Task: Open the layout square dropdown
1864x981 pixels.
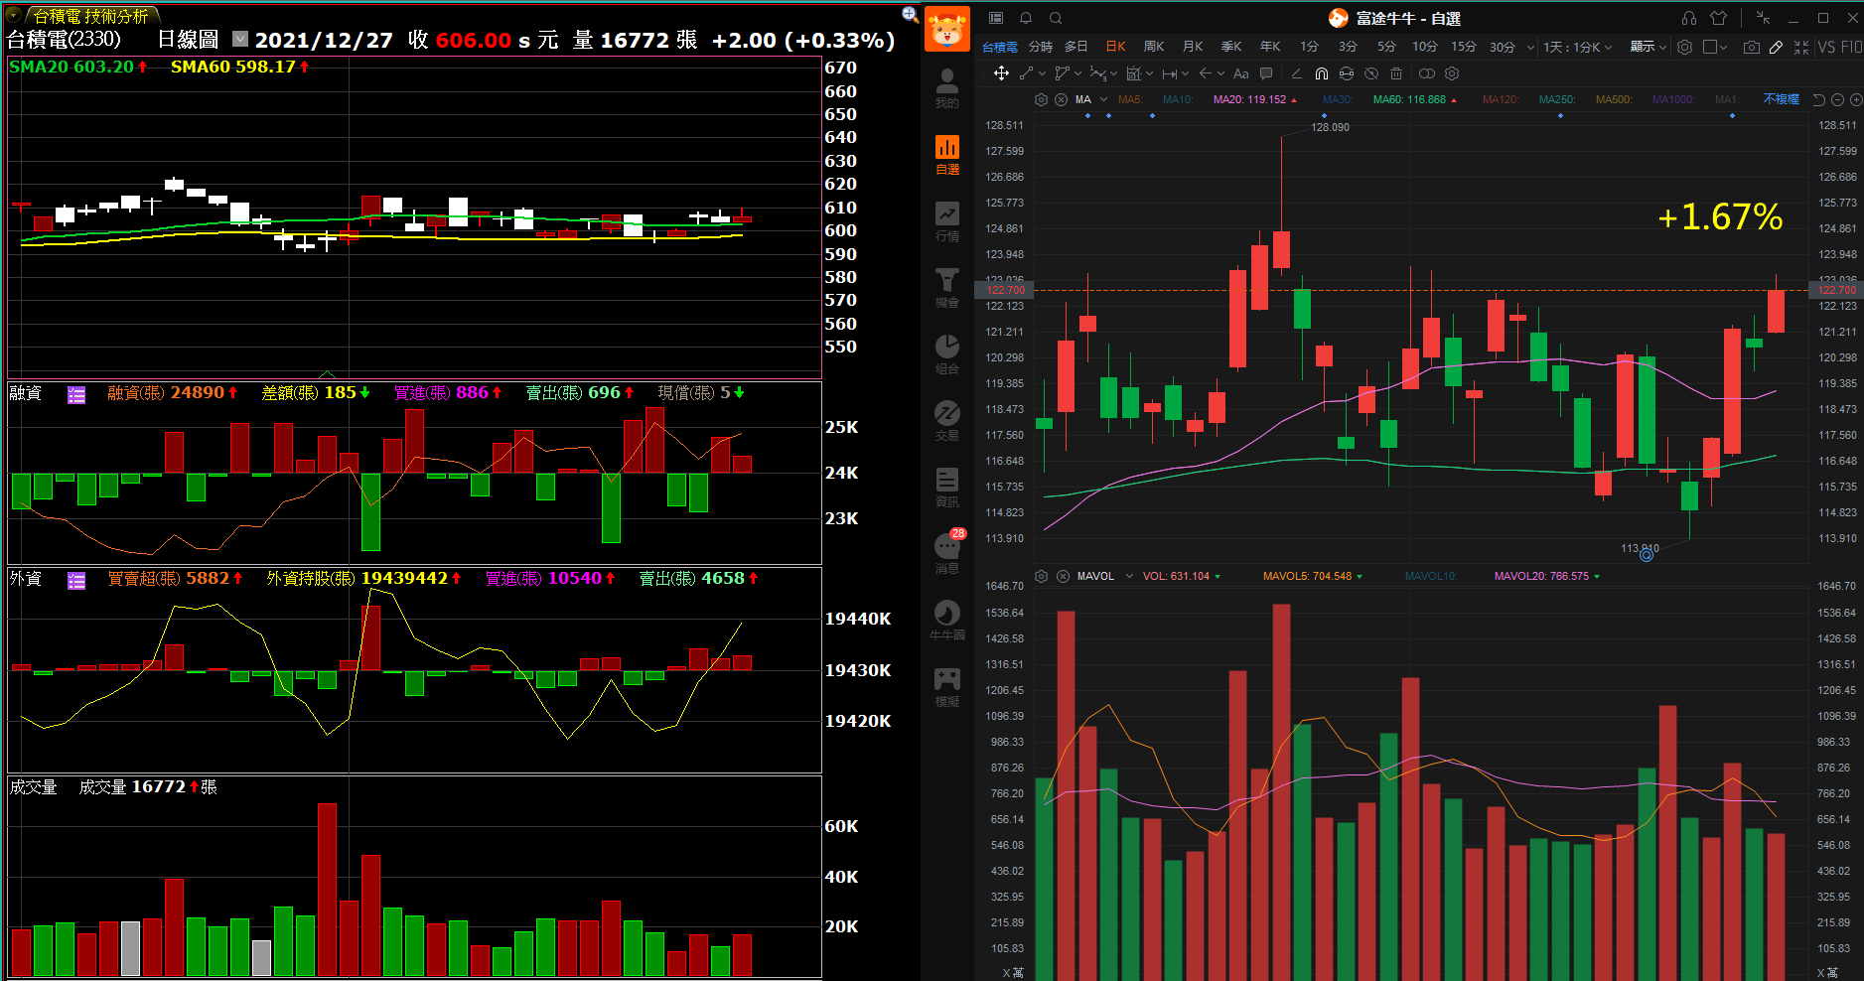Action: pyautogui.click(x=1715, y=47)
